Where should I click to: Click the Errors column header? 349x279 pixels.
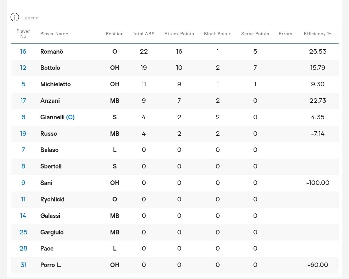285,34
